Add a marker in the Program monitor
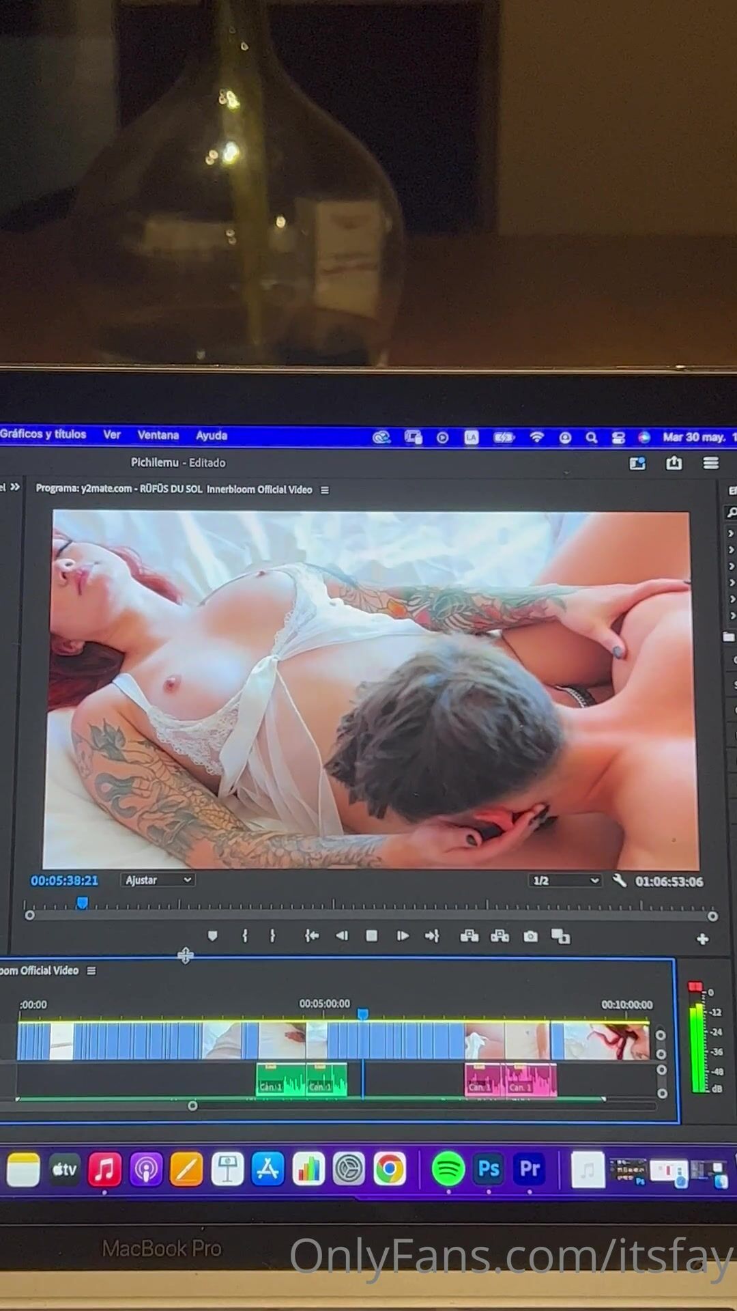This screenshot has width=737, height=1311. click(212, 935)
